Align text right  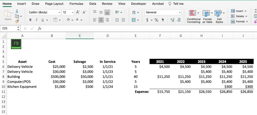click(x=107, y=20)
